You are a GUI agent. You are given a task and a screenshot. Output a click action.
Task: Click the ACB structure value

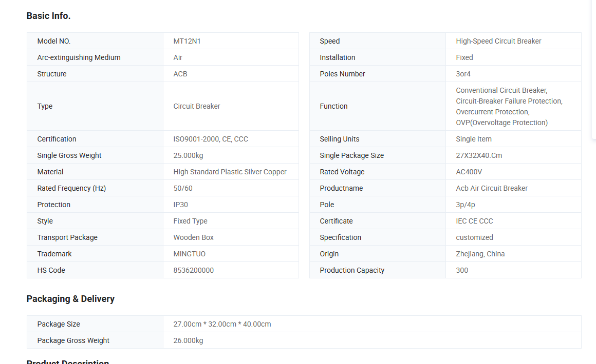pos(180,74)
